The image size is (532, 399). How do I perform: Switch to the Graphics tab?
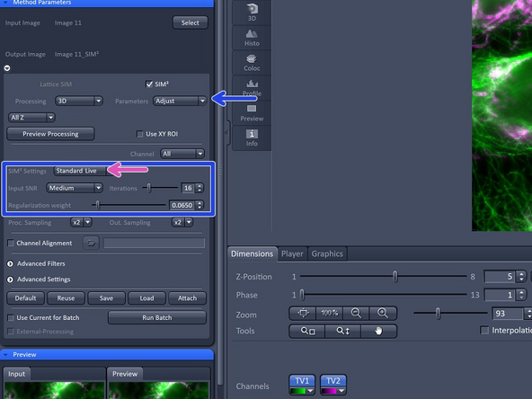click(x=327, y=253)
